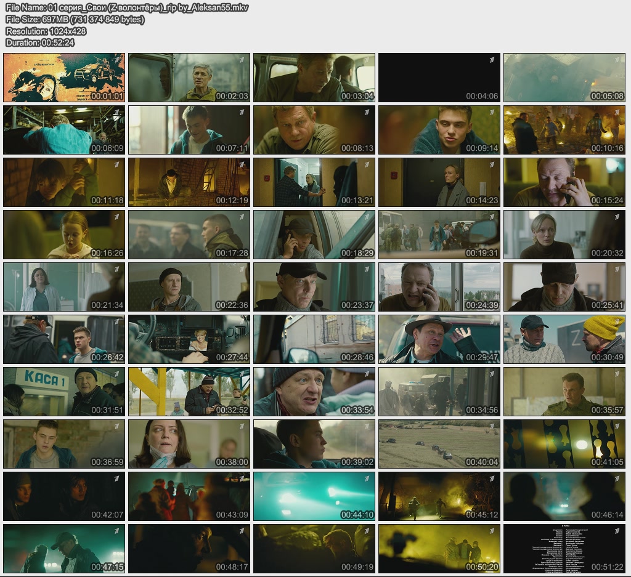
Task: Select the field with vehicles frame at 00:40:04
Action: coord(439,444)
